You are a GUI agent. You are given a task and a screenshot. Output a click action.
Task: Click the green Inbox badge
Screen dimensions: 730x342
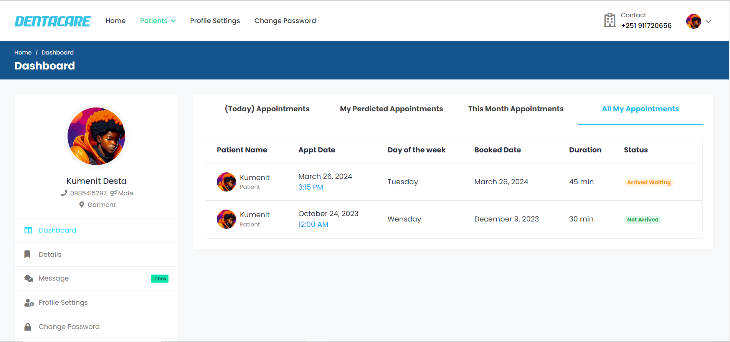click(160, 279)
